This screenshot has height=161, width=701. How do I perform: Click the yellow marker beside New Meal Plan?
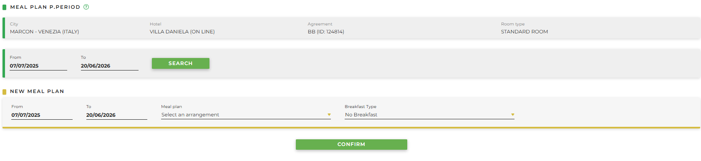click(5, 92)
